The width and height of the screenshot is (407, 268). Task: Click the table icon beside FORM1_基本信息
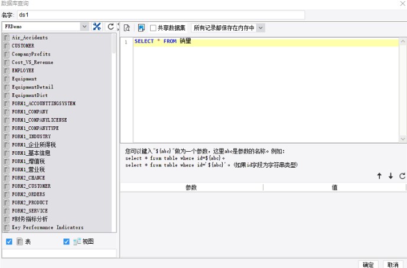[x=6, y=153]
